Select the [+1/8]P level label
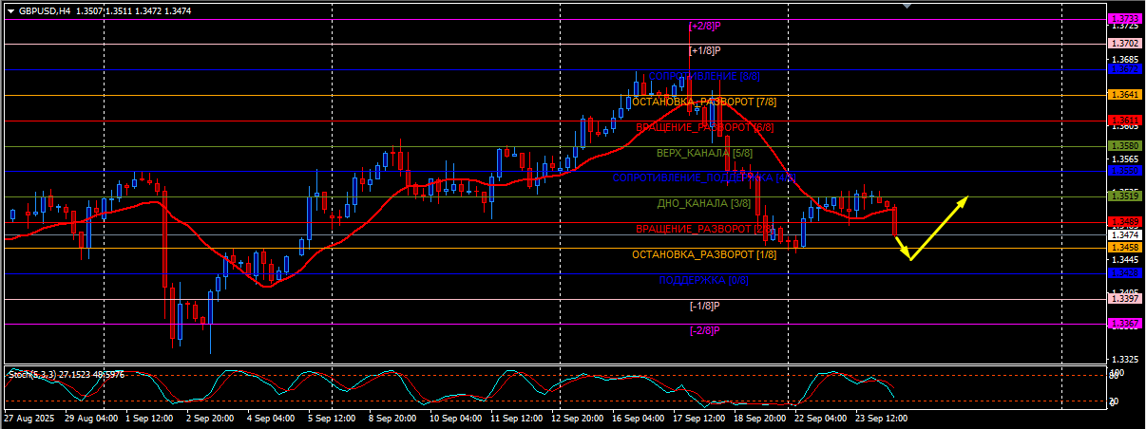 pyautogui.click(x=704, y=50)
